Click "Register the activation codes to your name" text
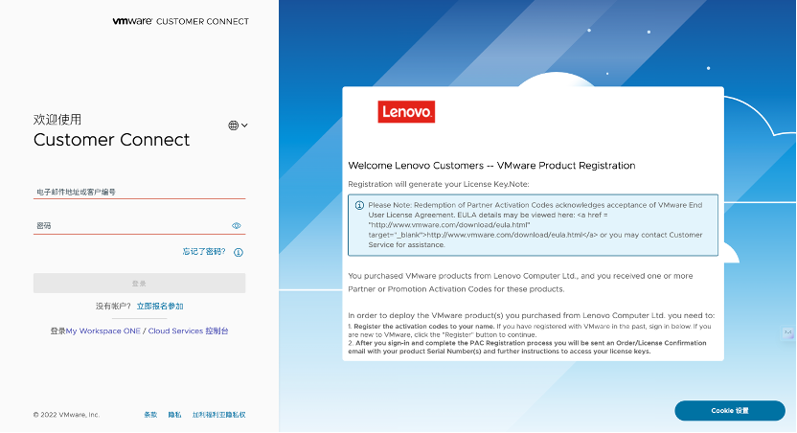The height and width of the screenshot is (433, 797). [x=424, y=327]
